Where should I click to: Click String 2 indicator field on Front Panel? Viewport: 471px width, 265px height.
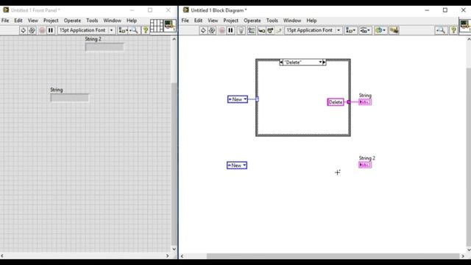[x=105, y=47]
